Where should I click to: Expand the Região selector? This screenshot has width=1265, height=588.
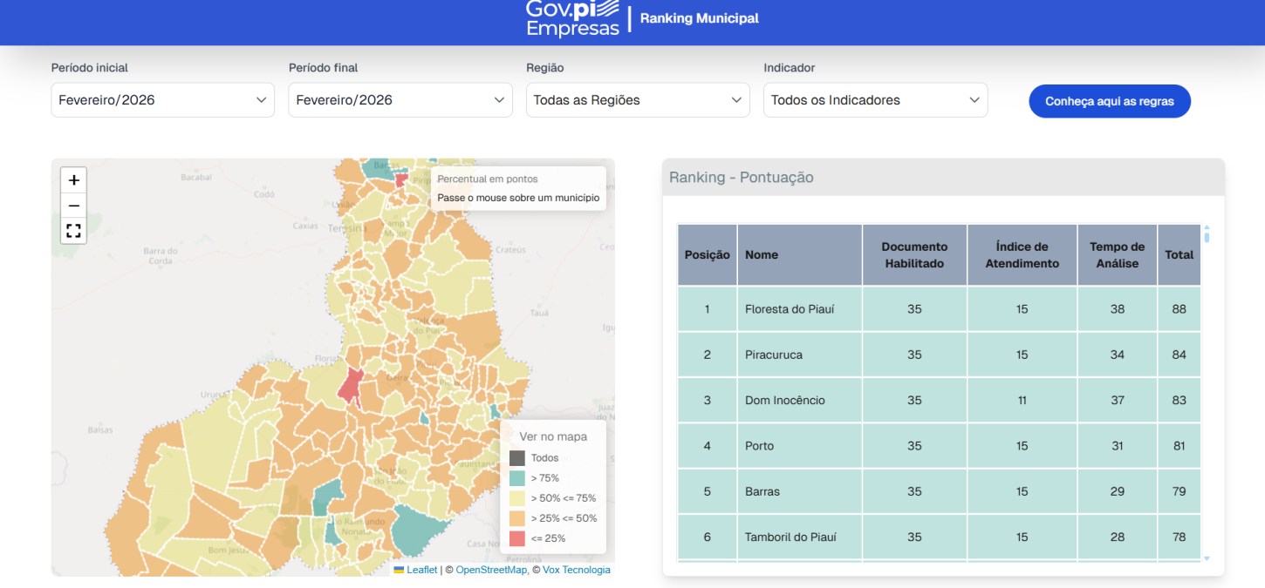click(x=637, y=99)
